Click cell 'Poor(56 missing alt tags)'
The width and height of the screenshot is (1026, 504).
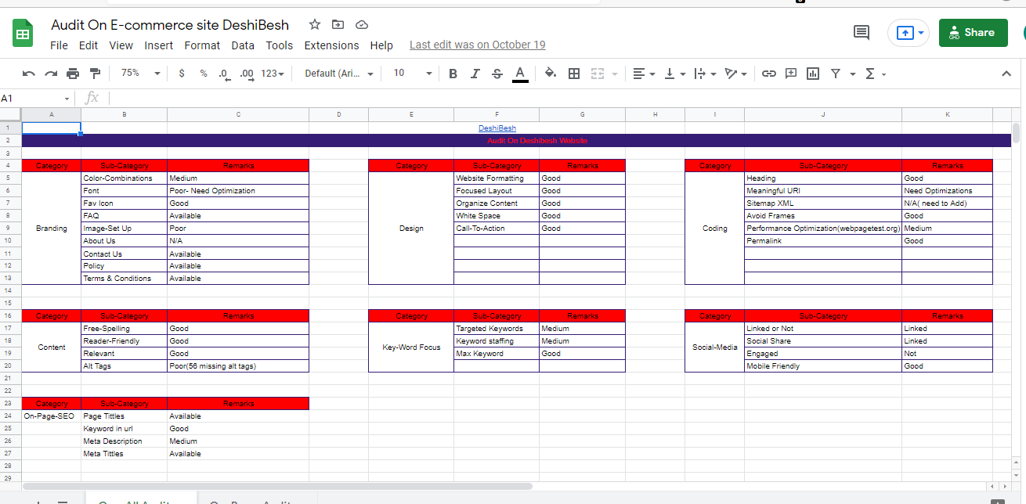pos(238,366)
